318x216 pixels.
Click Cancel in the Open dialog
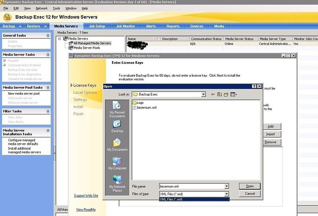pyautogui.click(x=250, y=193)
